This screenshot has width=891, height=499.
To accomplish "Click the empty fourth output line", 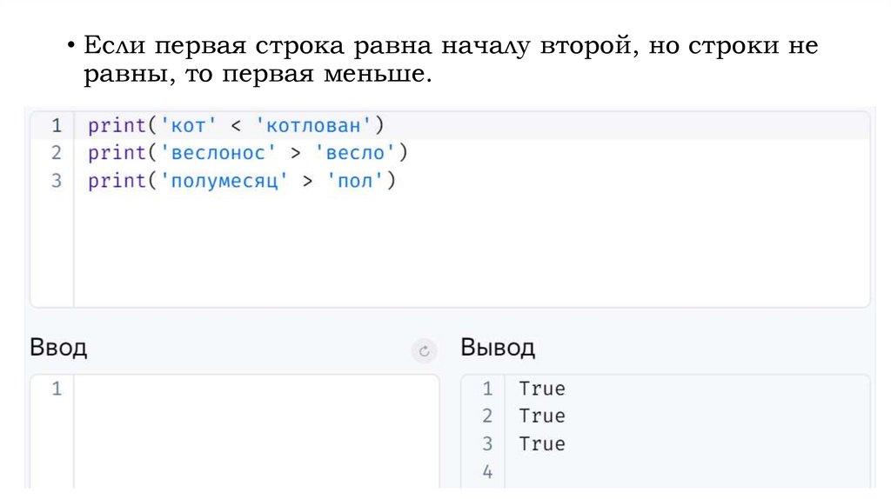I will [679, 472].
